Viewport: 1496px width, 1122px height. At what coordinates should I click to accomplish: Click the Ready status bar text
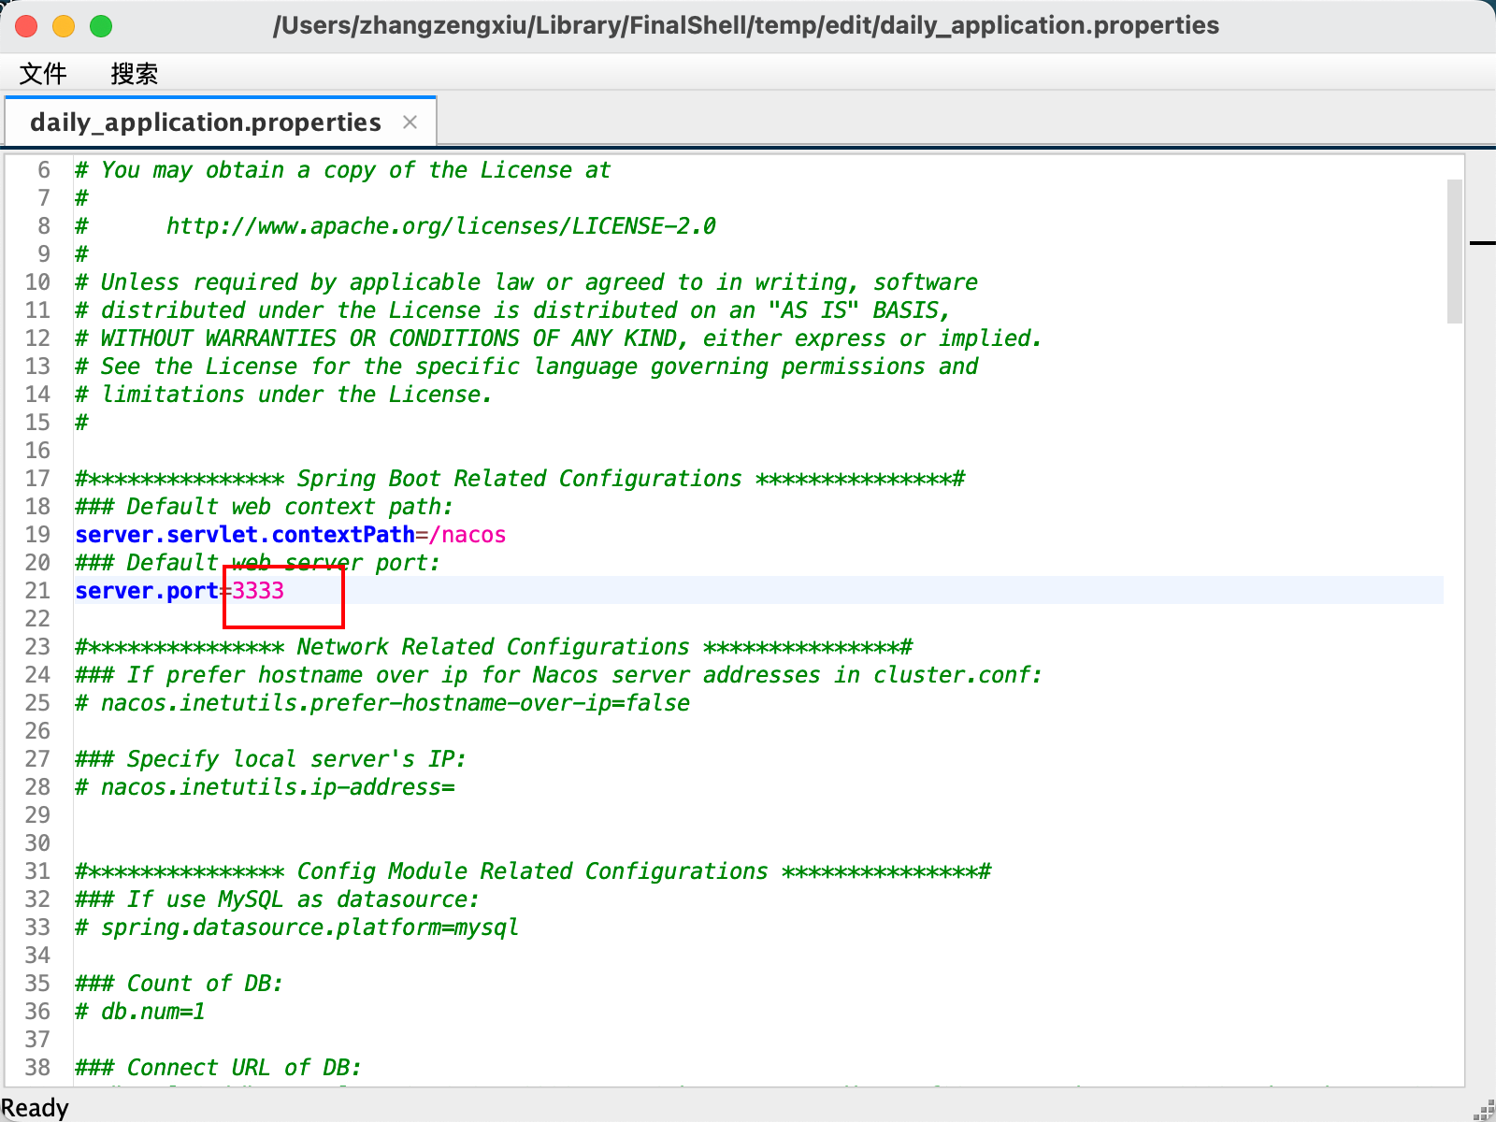click(35, 1108)
